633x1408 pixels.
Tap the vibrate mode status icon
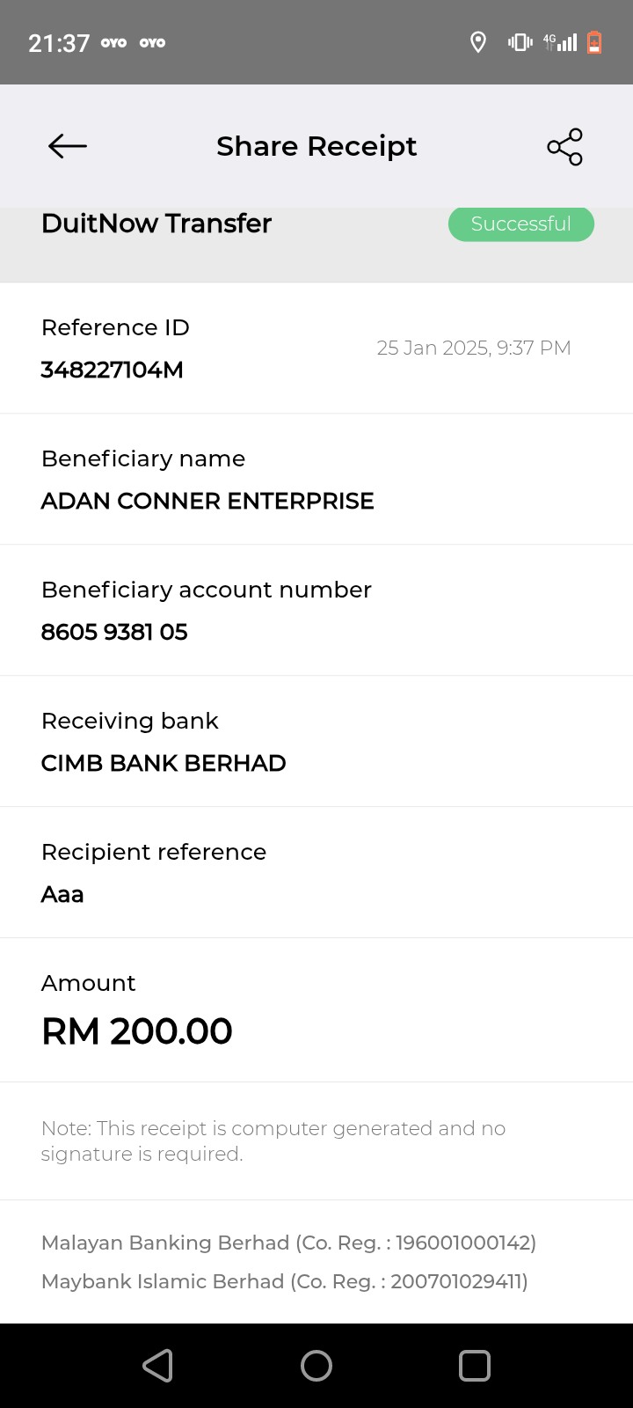[x=520, y=42]
